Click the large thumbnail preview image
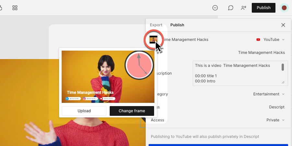The height and width of the screenshot is (146, 292). pos(108,77)
